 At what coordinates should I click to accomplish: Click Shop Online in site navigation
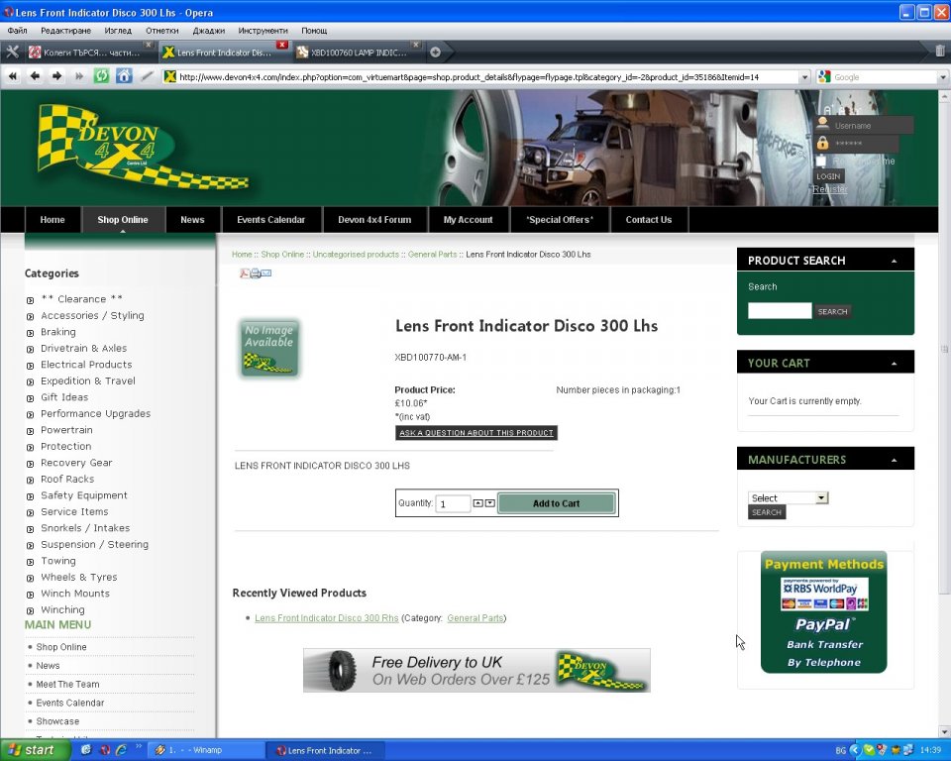coord(123,220)
